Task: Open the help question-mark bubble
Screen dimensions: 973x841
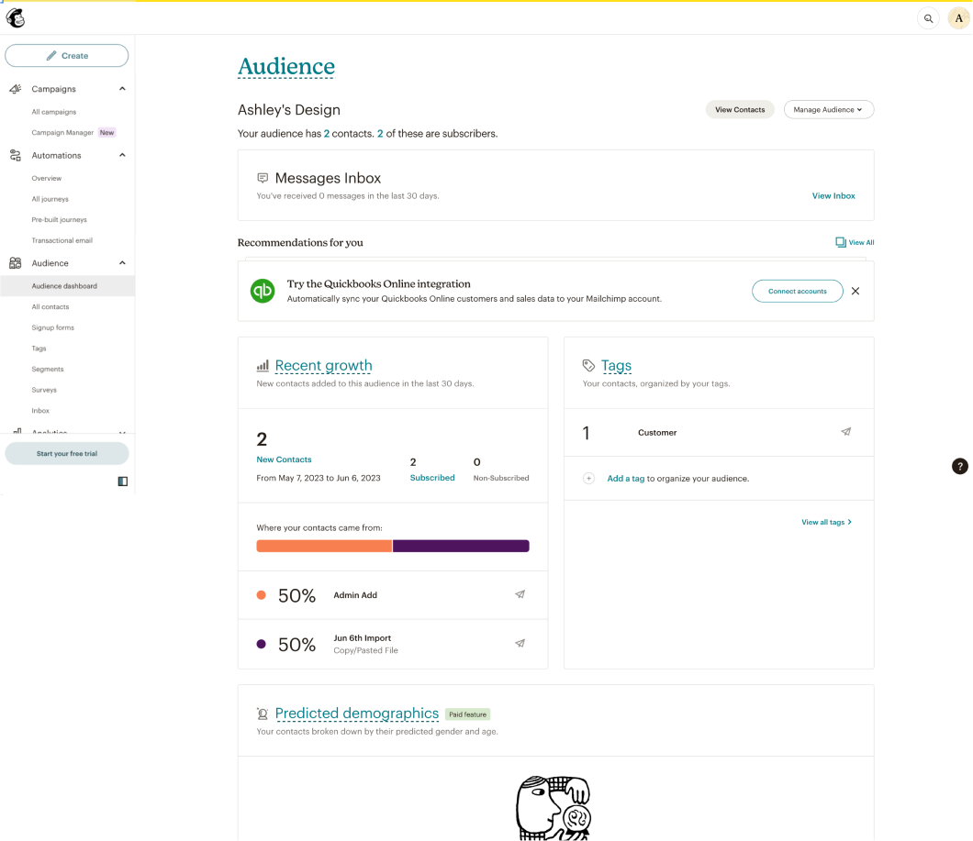Action: coord(959,466)
